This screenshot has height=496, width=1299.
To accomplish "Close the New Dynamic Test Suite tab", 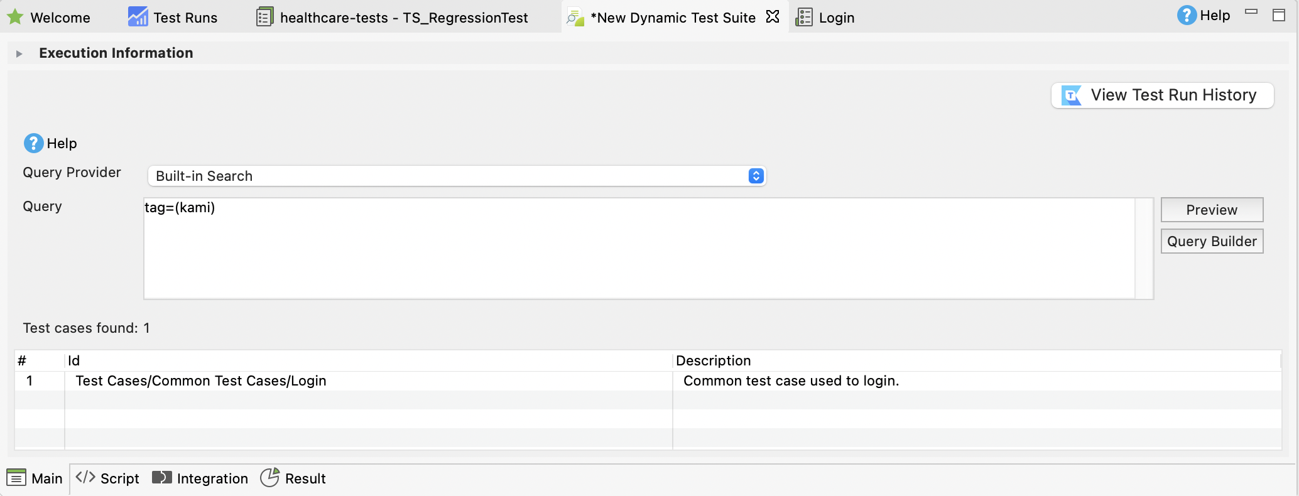I will pyautogui.click(x=773, y=17).
